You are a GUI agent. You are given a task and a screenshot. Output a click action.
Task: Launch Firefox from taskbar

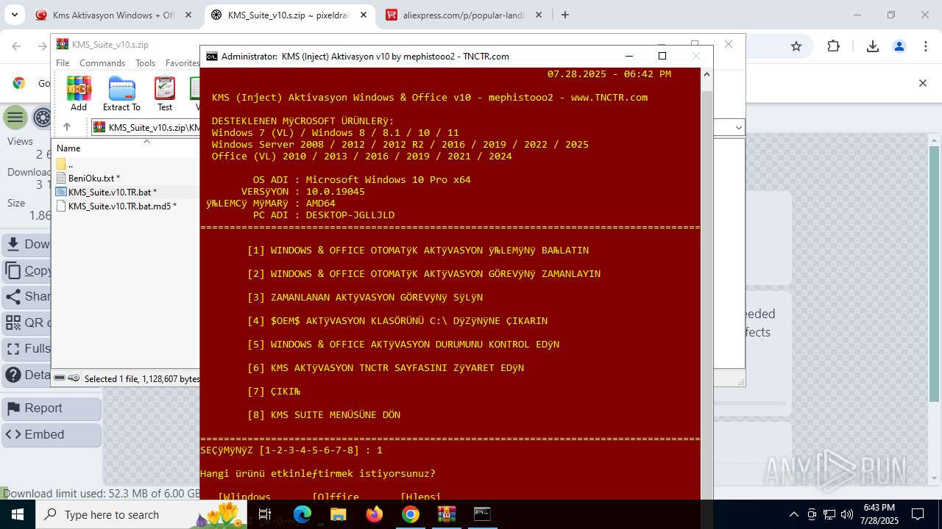click(x=374, y=514)
